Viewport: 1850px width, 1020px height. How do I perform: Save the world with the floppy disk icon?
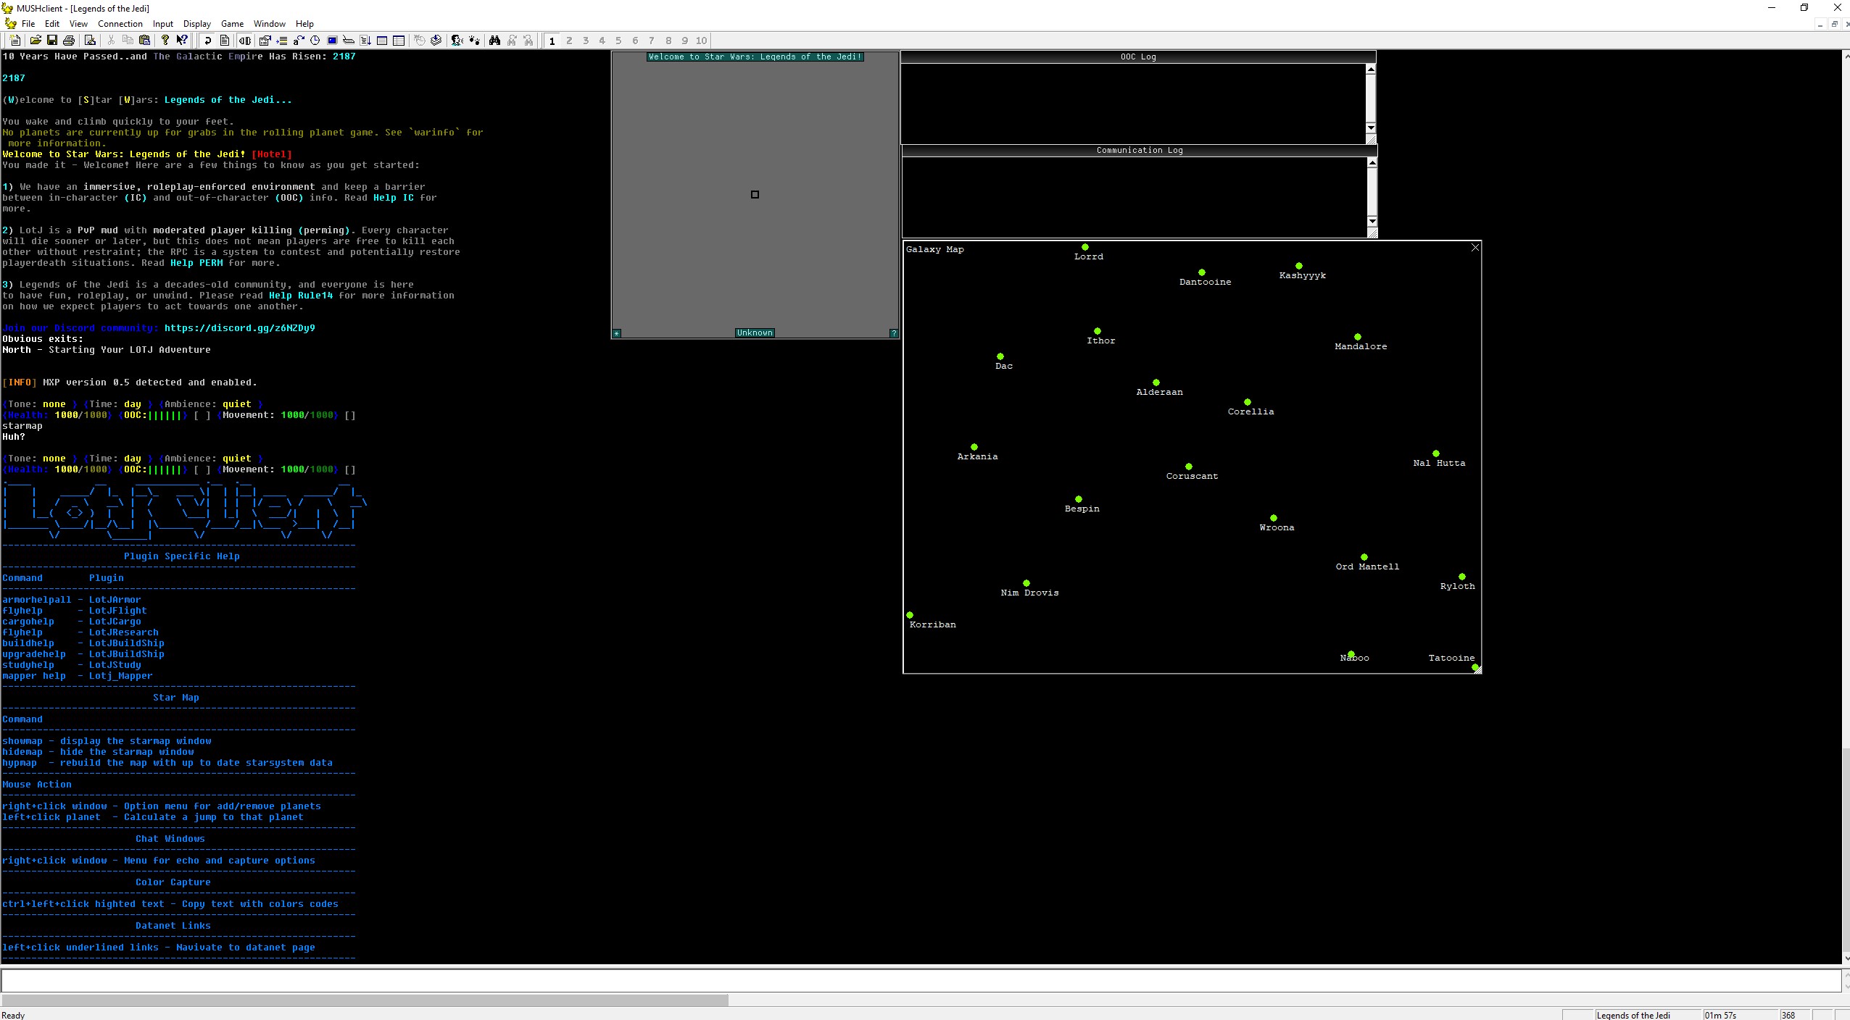pos(52,41)
